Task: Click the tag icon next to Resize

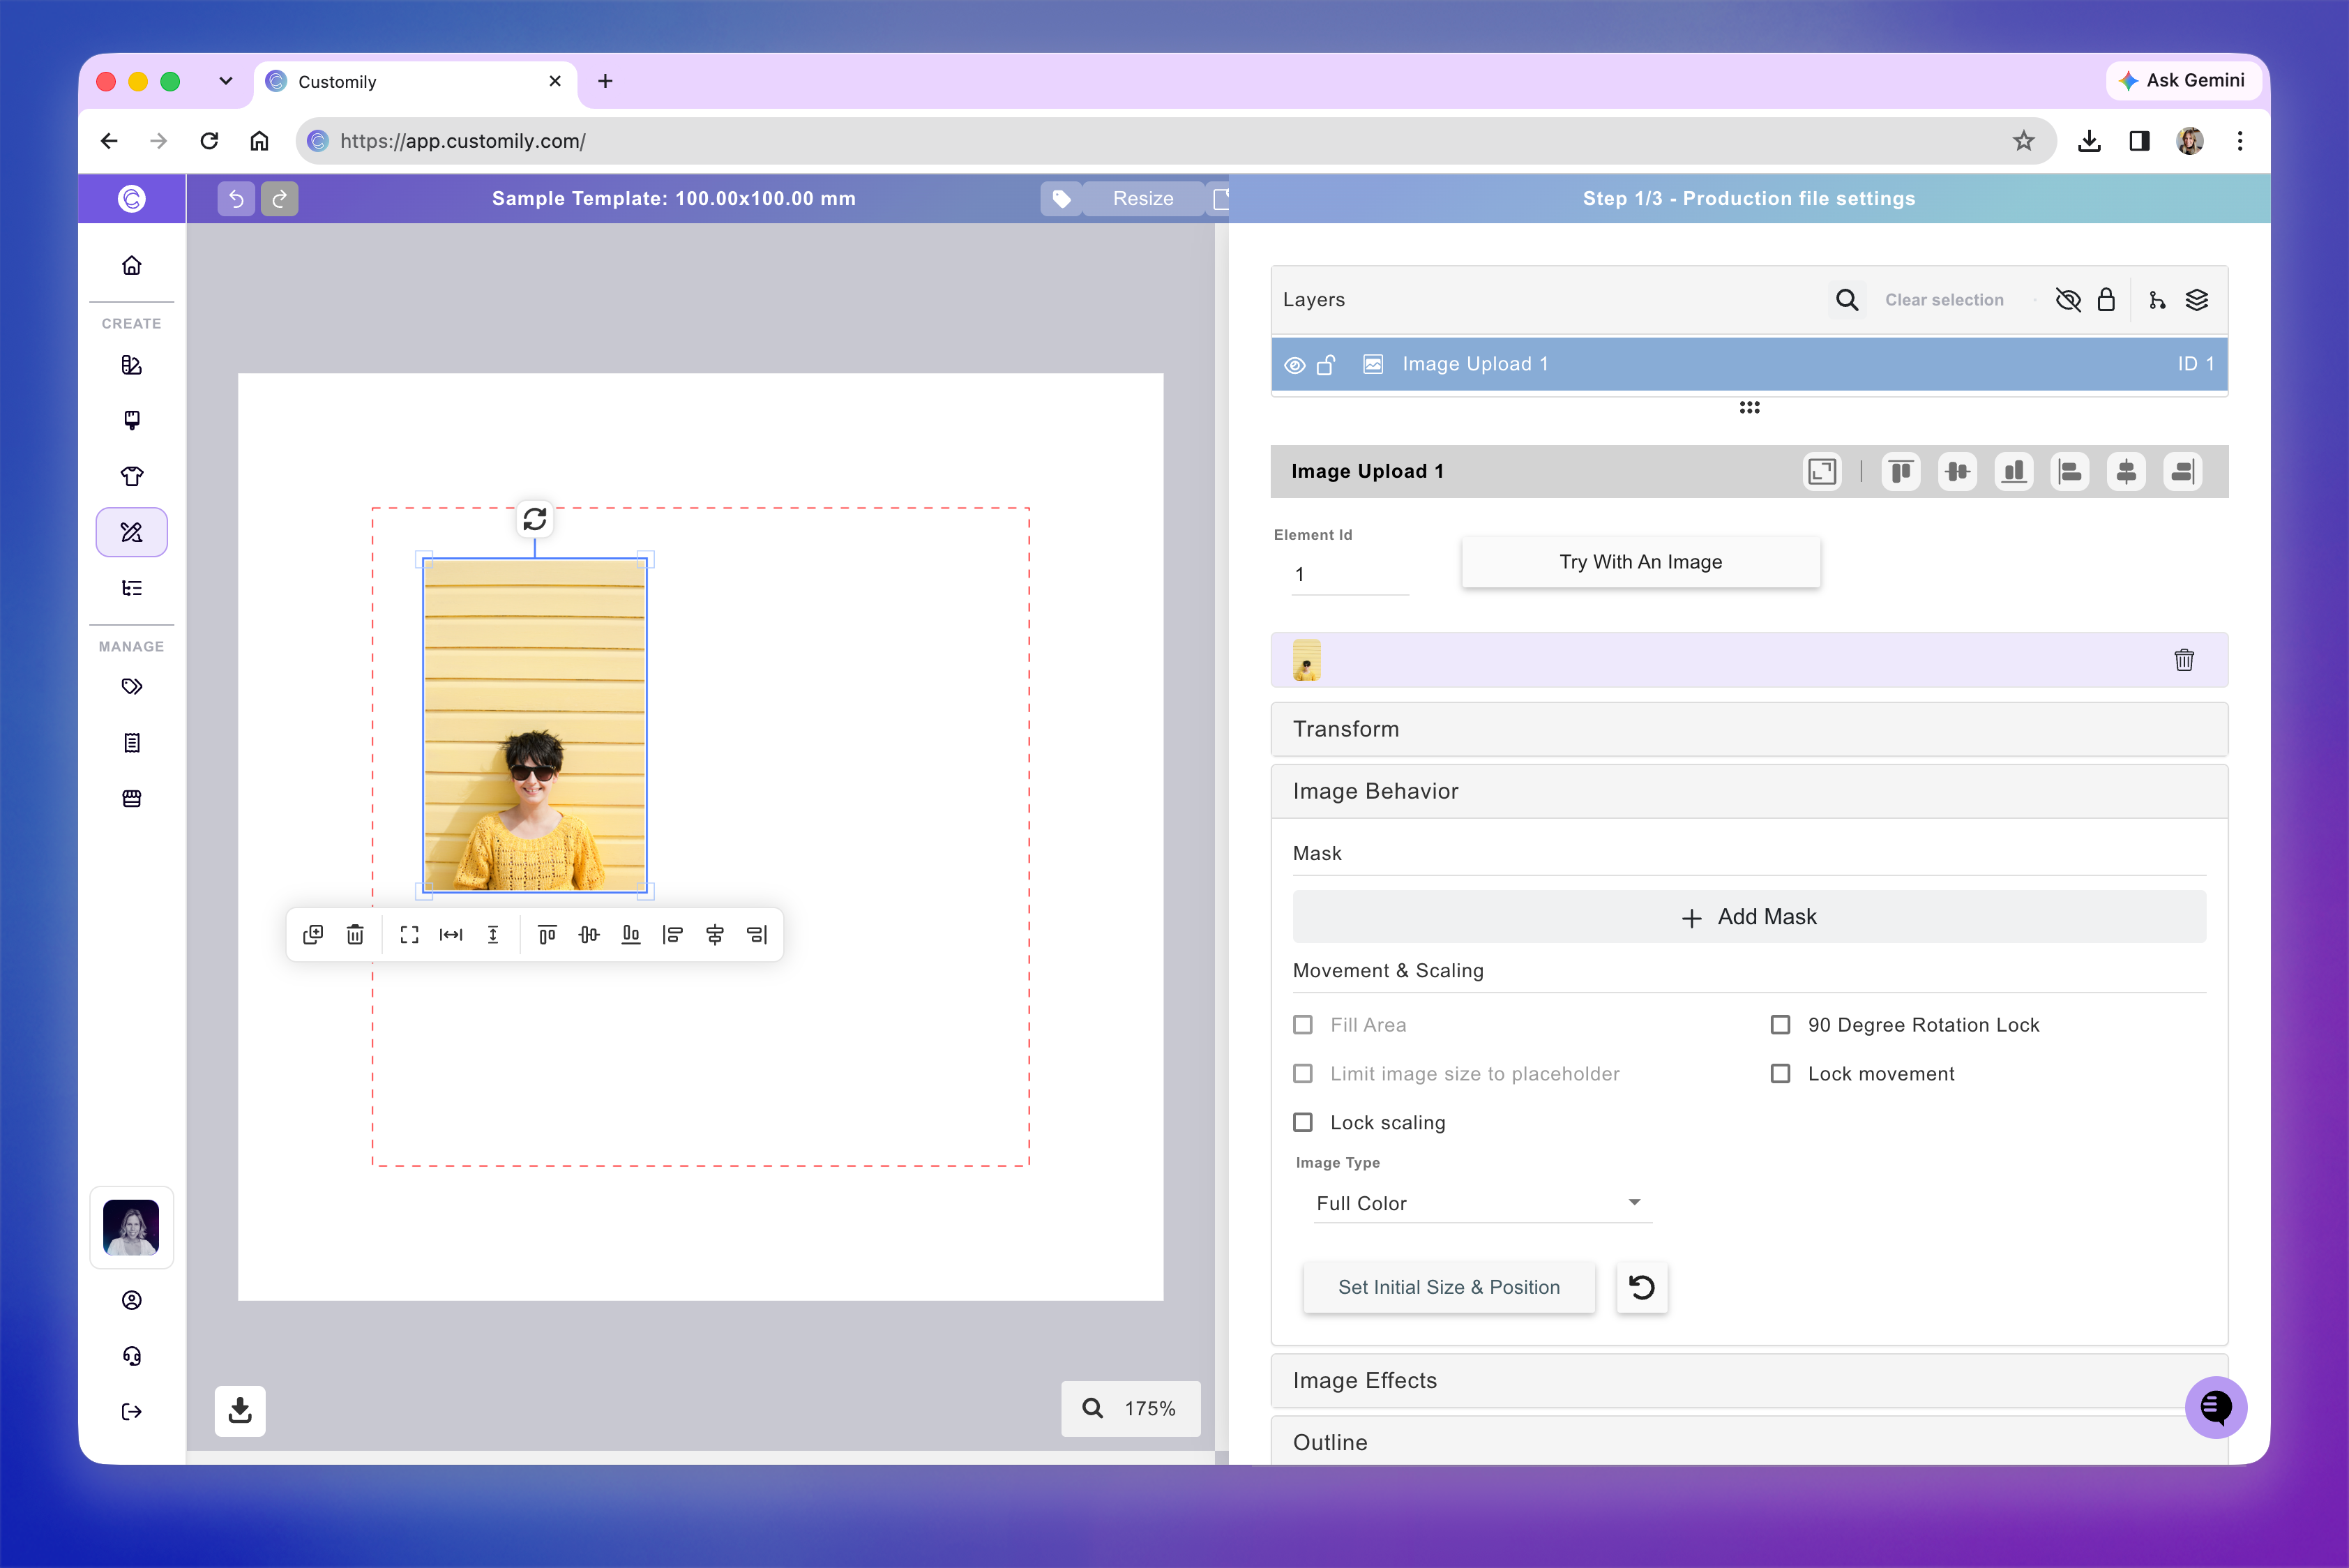Action: tap(1061, 198)
